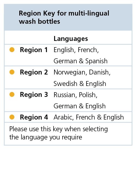Click the orange dot beside Region 1

12,50
